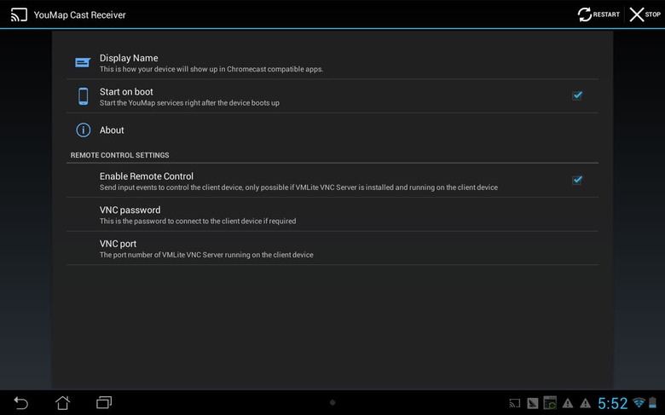Viewport: 665px width, 415px height.
Task: Click the Start on boot phone icon
Action: click(83, 96)
